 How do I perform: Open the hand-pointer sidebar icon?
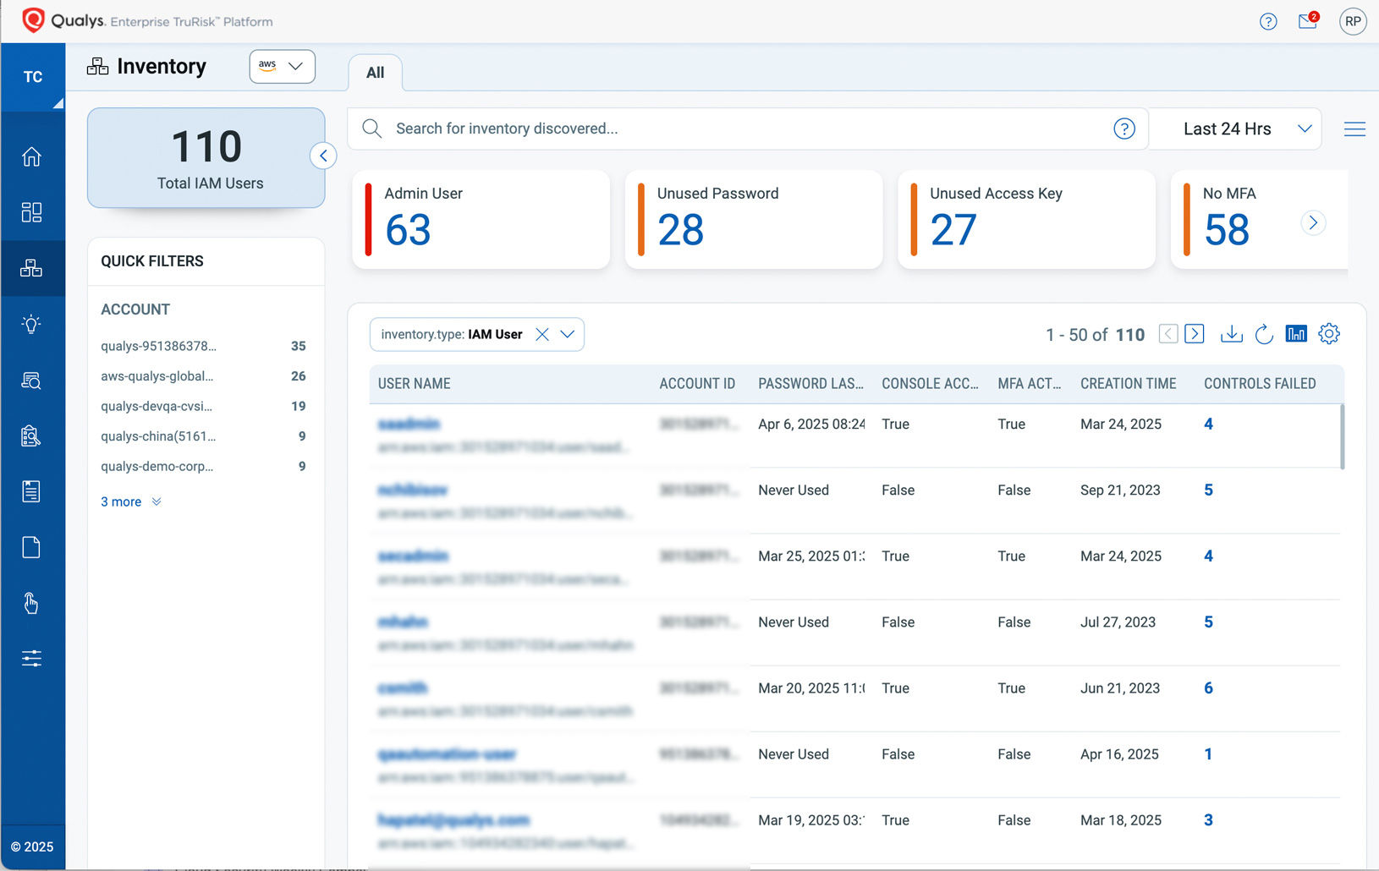(31, 603)
